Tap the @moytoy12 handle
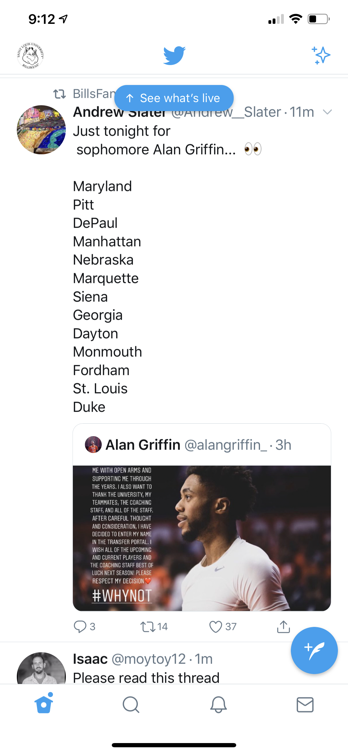Image resolution: width=348 pixels, height=754 pixels. 149,659
